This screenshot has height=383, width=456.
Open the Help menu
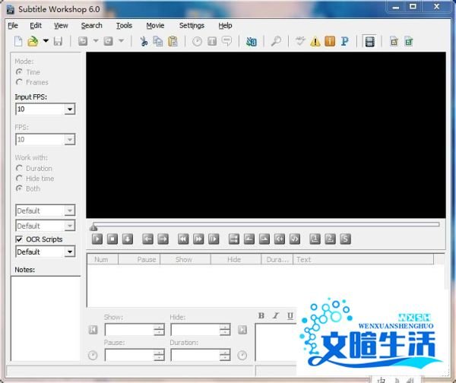[226, 26]
